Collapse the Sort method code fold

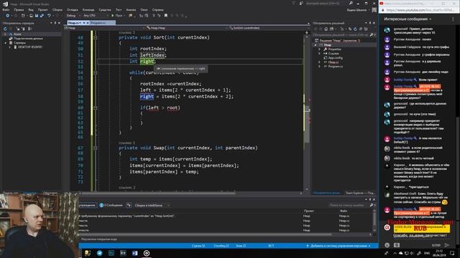pyautogui.click(x=96, y=37)
